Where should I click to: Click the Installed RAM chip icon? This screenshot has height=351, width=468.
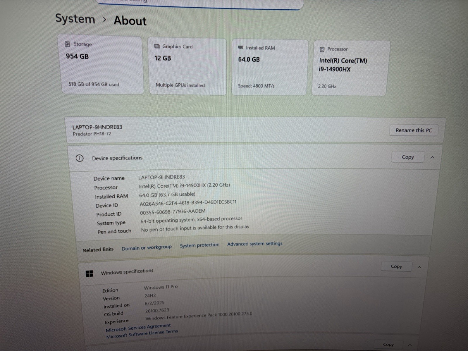coord(241,47)
